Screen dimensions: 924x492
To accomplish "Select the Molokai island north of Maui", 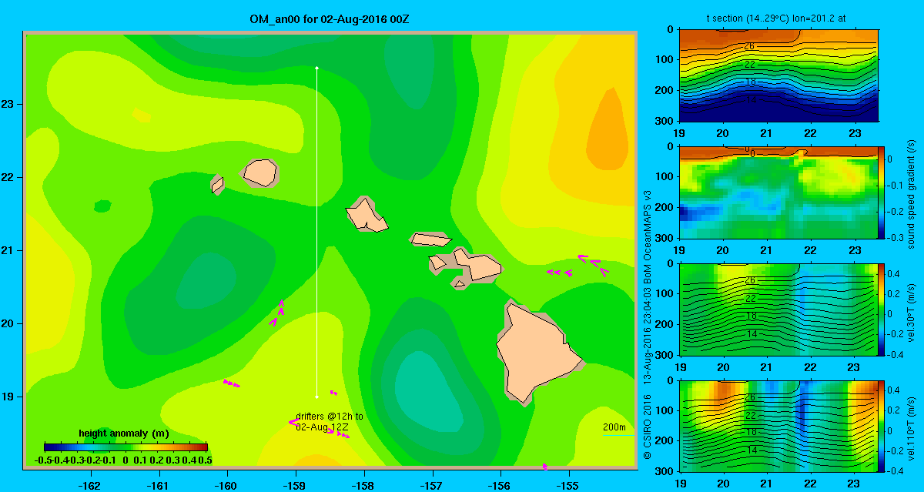I will (x=430, y=239).
